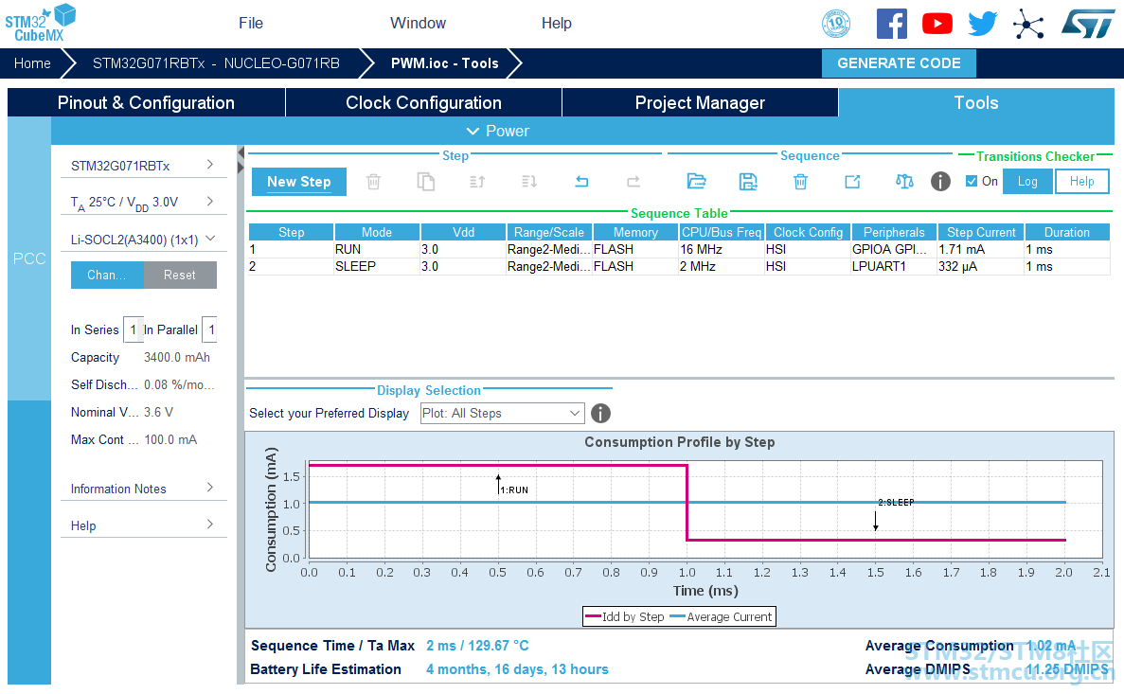Screen dimensions: 1124x694
Task: Select SLEEP step row in table
Action: click(x=679, y=266)
